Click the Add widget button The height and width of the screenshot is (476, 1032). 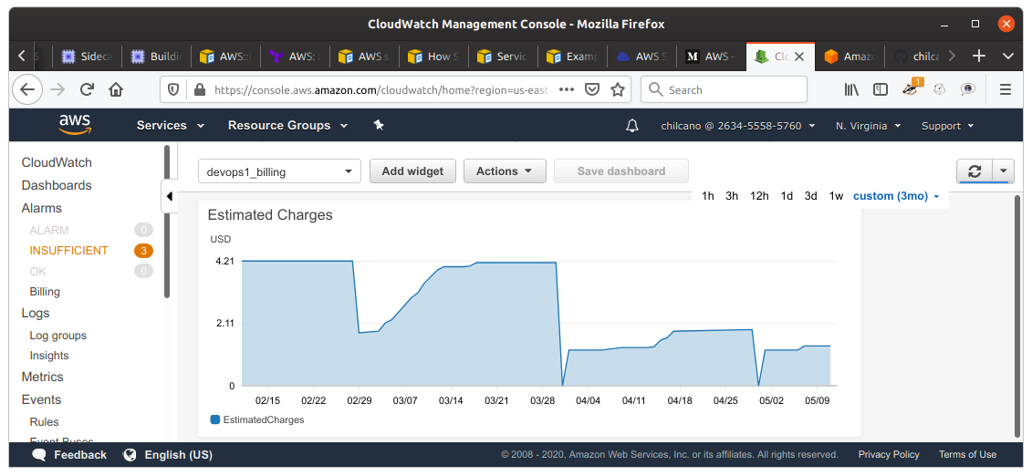tap(412, 171)
